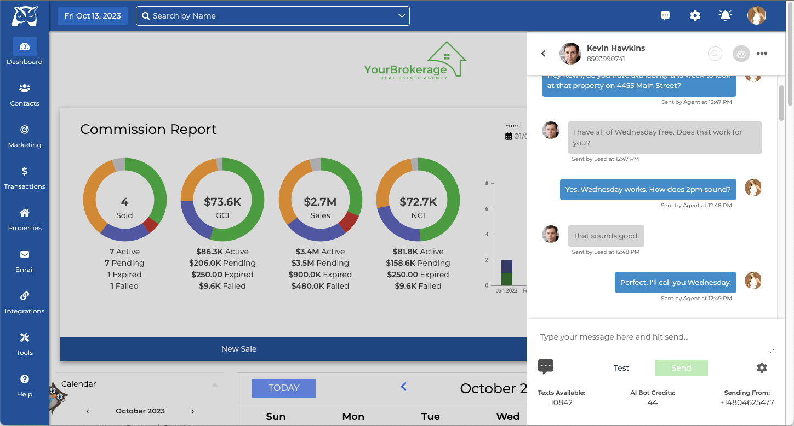Click the search icon in chat header
The height and width of the screenshot is (426, 794).
[x=715, y=54]
